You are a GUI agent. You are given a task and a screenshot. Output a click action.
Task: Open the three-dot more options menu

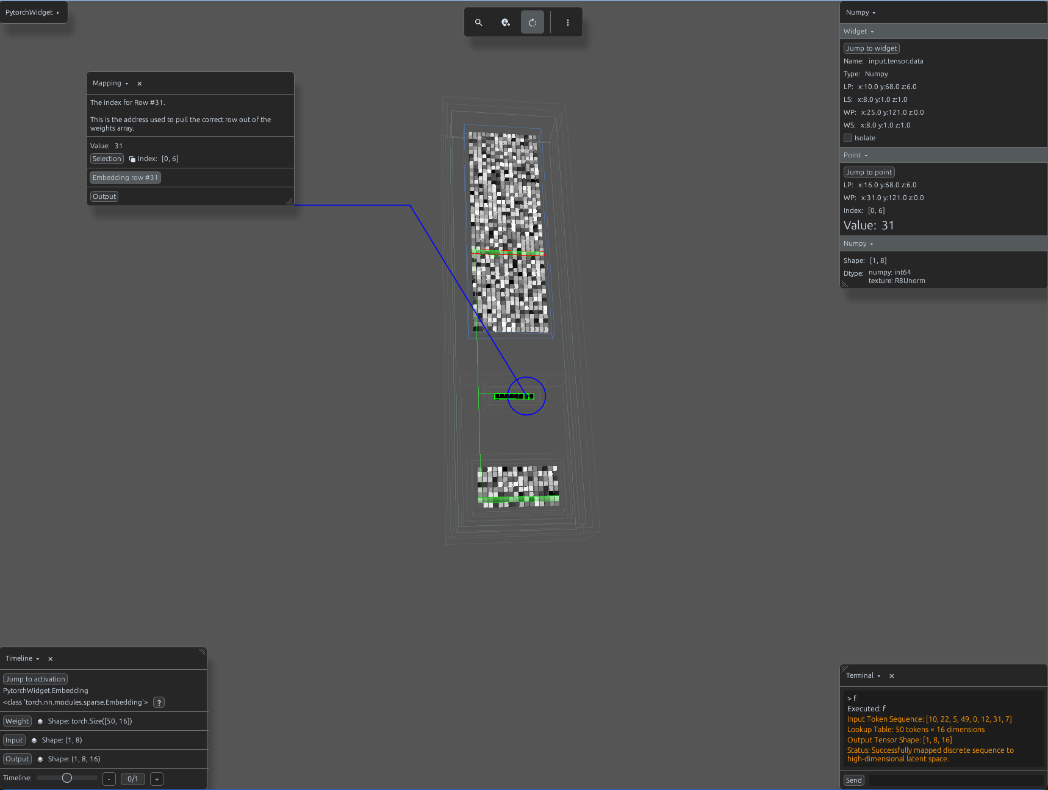pyautogui.click(x=568, y=23)
